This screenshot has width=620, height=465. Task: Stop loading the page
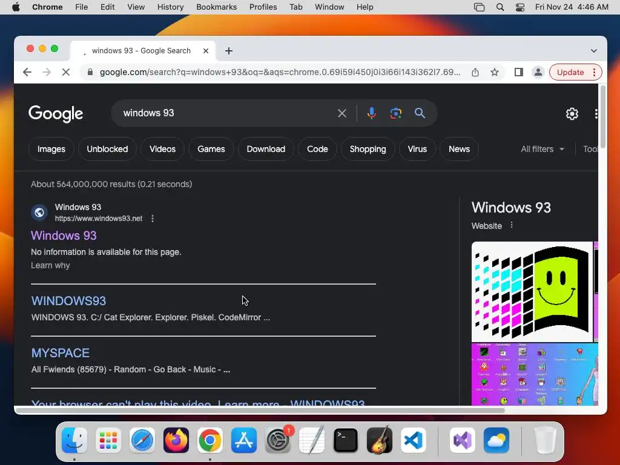pyautogui.click(x=66, y=73)
